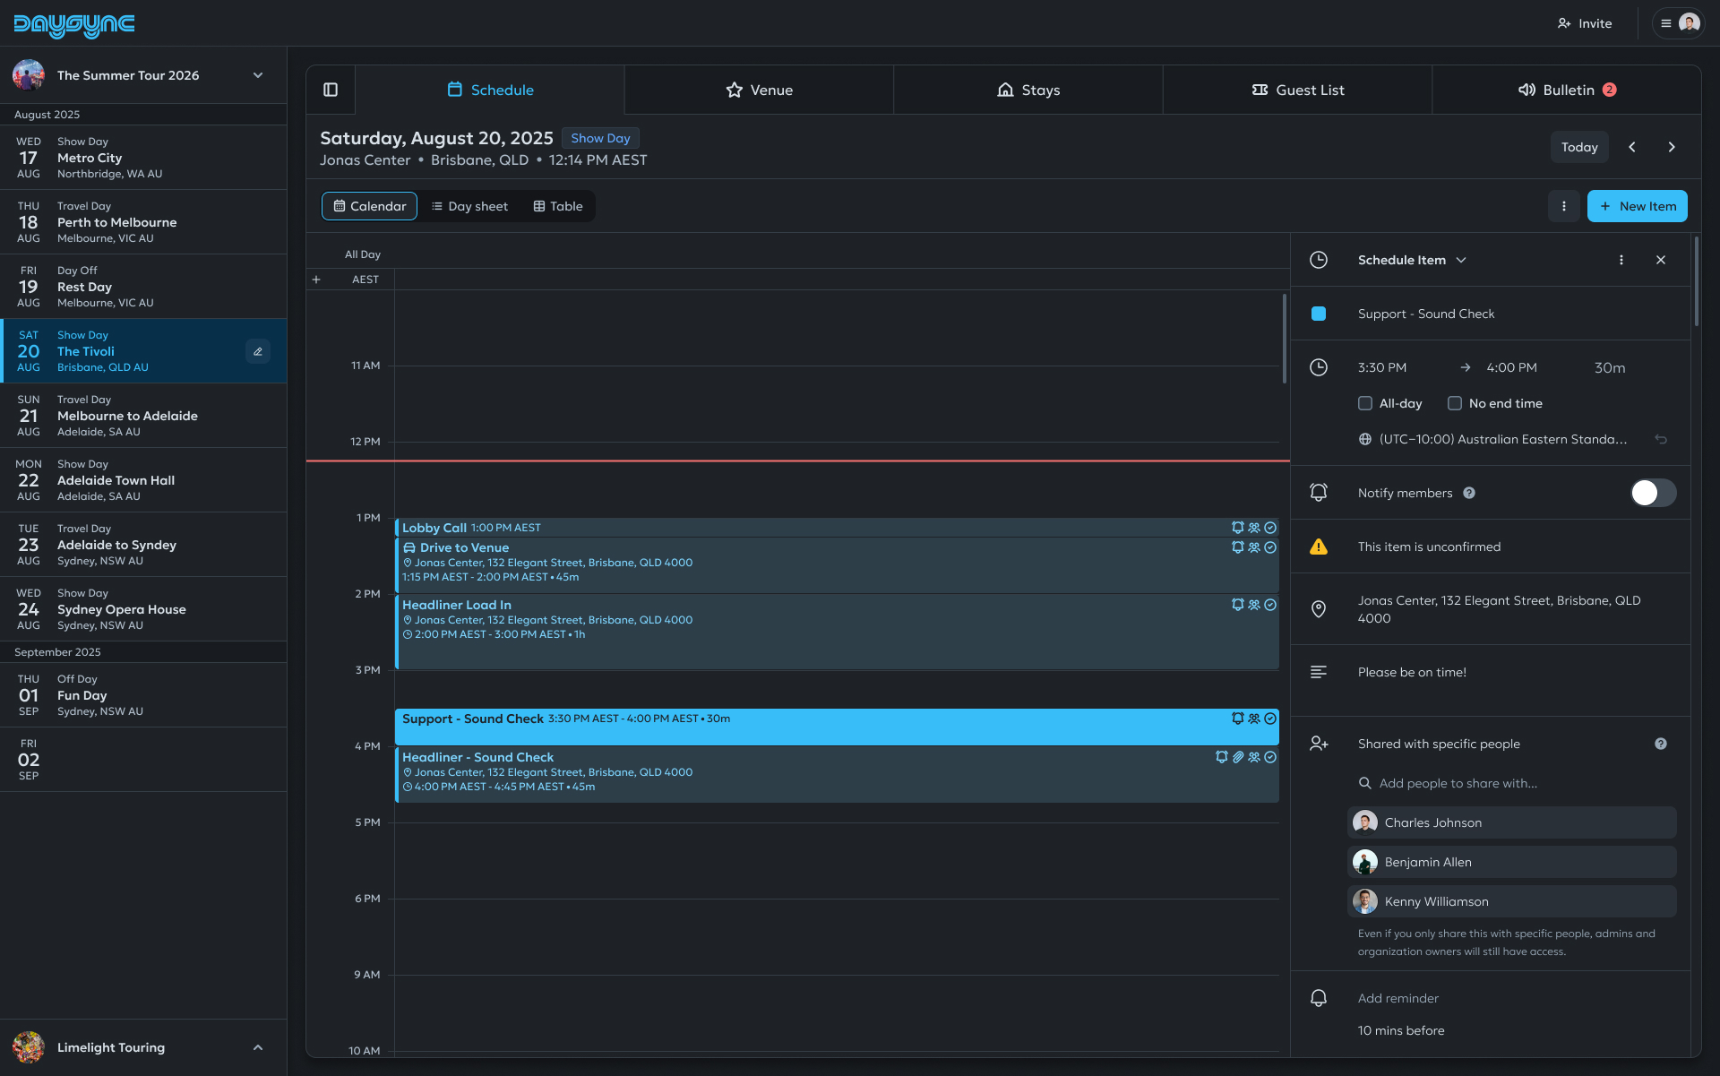The image size is (1720, 1076).
Task: Open the Schedule Item type dropdown
Action: click(1461, 260)
